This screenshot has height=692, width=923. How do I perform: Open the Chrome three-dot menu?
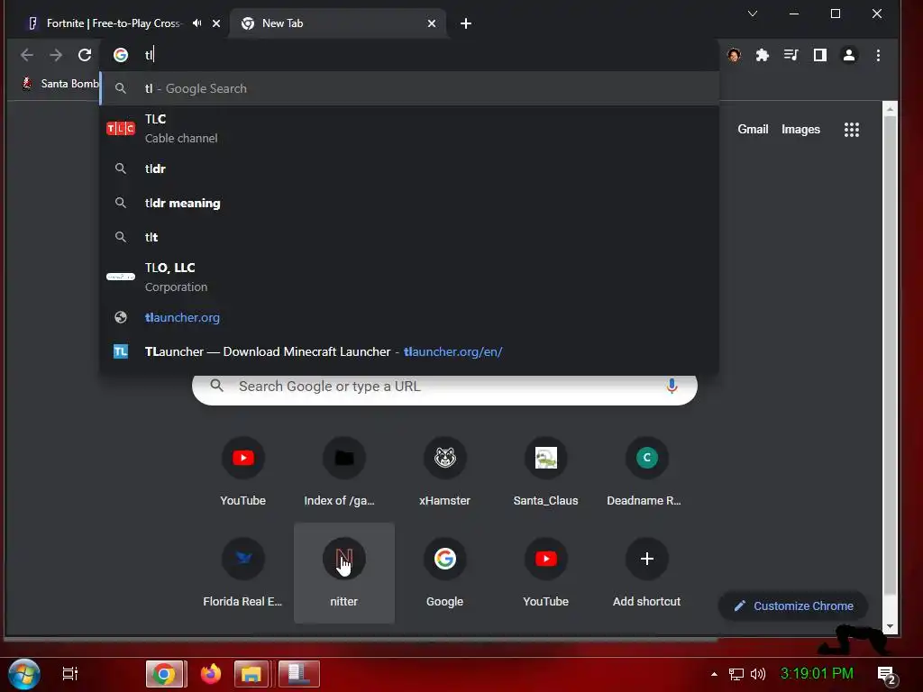click(x=878, y=55)
